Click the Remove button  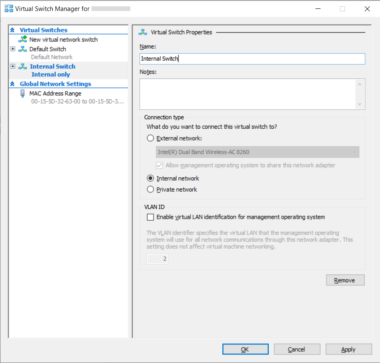pos(345,280)
